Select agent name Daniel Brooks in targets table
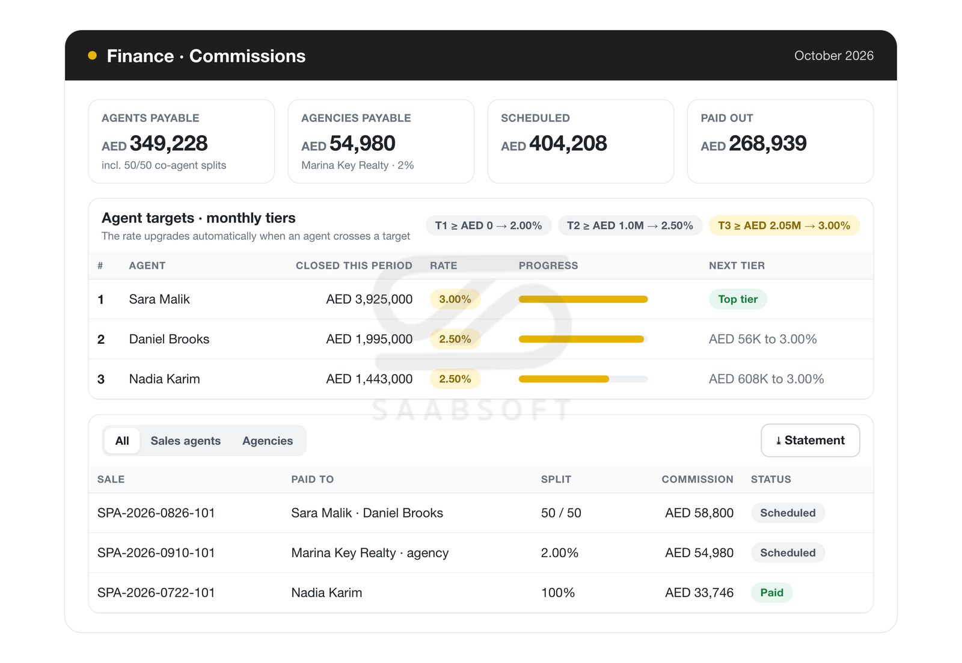 pos(169,339)
